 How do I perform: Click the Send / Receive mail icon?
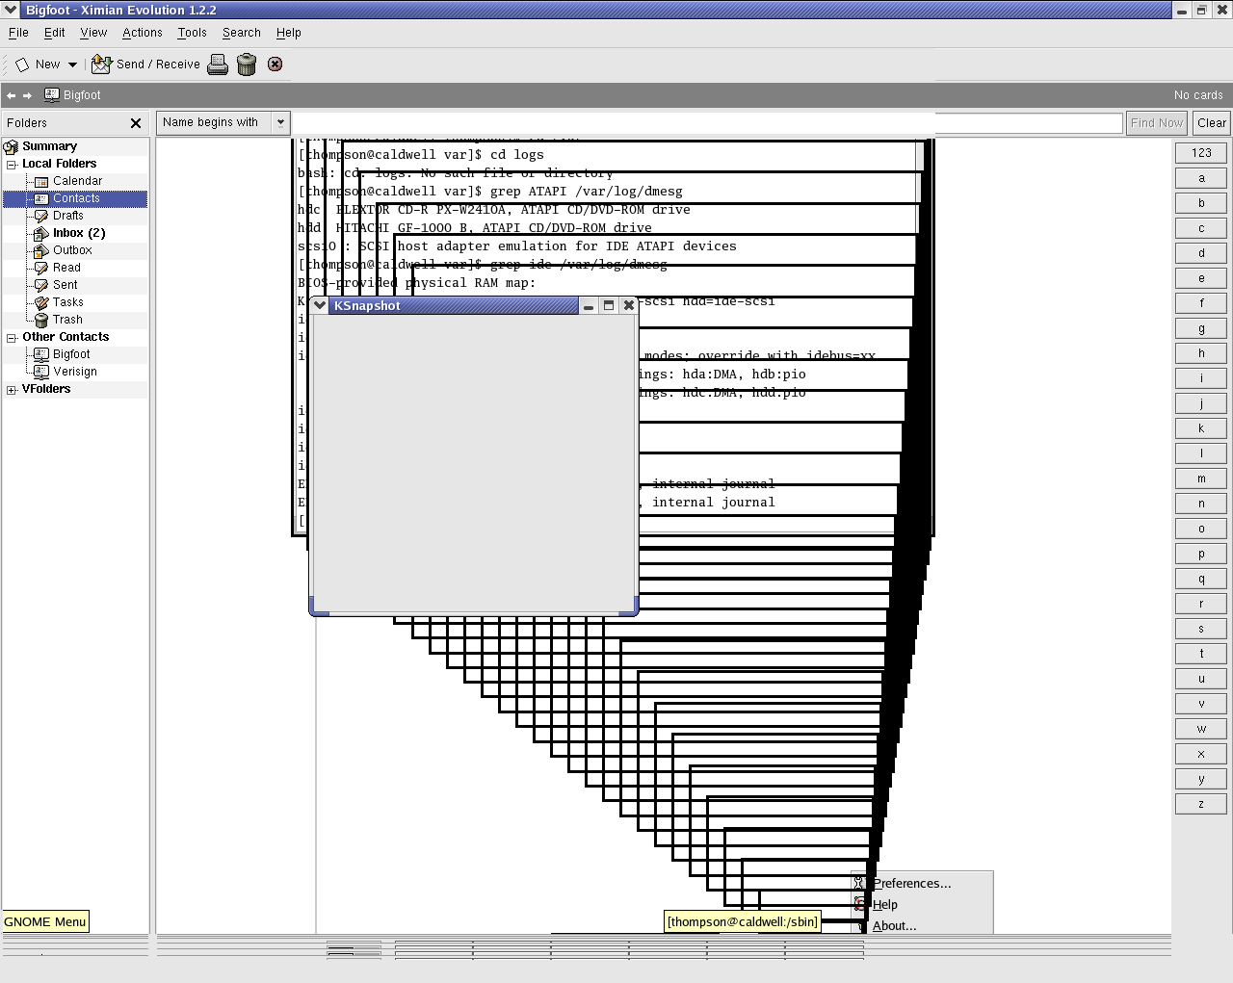click(x=101, y=65)
